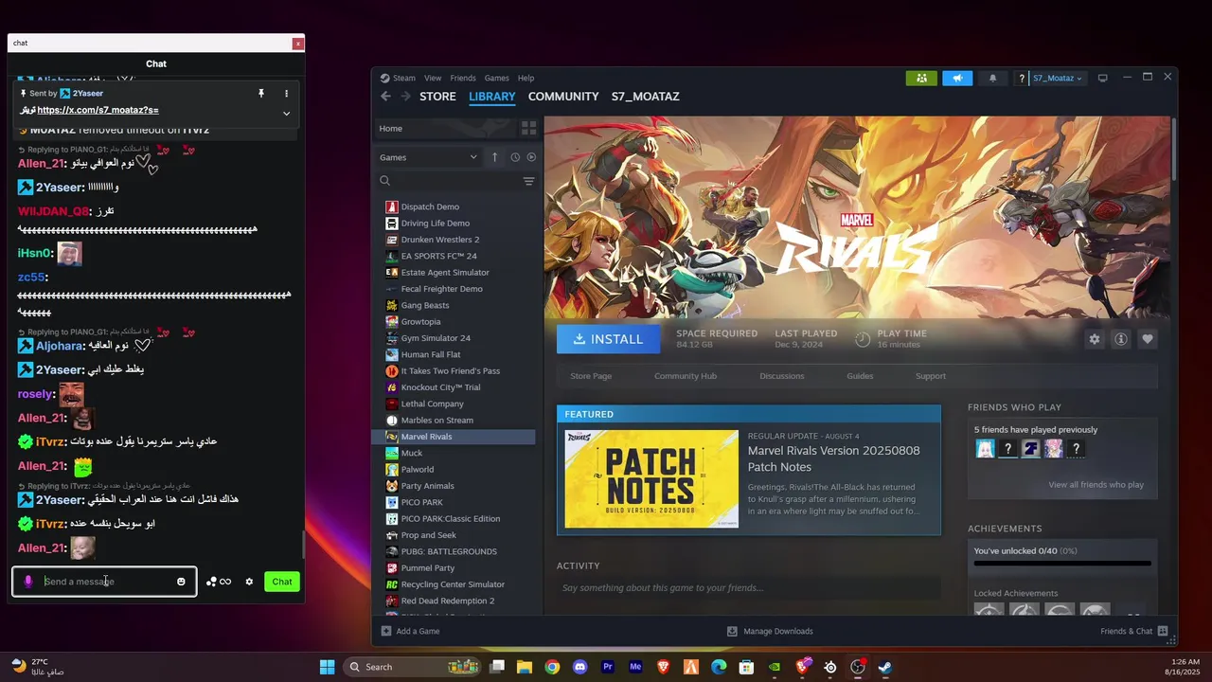Viewport: 1212px width, 682px height.
Task: Open the S7_MOATAZ profile tab
Action: (645, 97)
